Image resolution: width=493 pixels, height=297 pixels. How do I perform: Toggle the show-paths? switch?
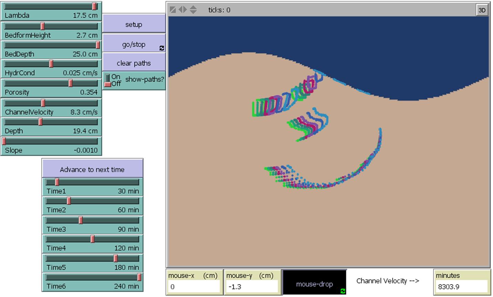(108, 80)
